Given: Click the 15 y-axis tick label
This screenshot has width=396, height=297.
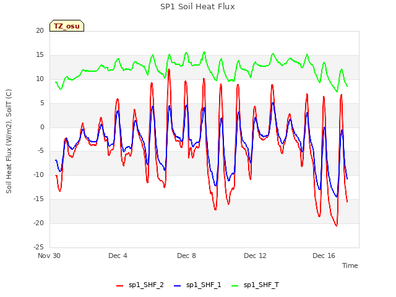Looking at the screenshot, I should [x=40, y=55].
